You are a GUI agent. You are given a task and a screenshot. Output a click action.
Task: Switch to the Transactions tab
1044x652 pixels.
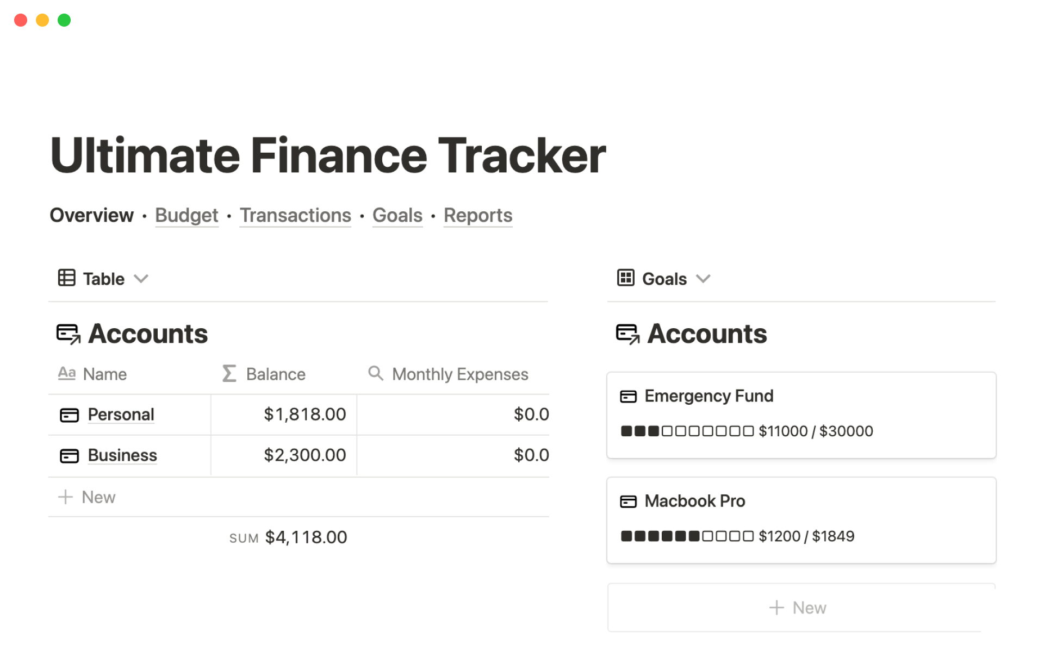coord(295,216)
